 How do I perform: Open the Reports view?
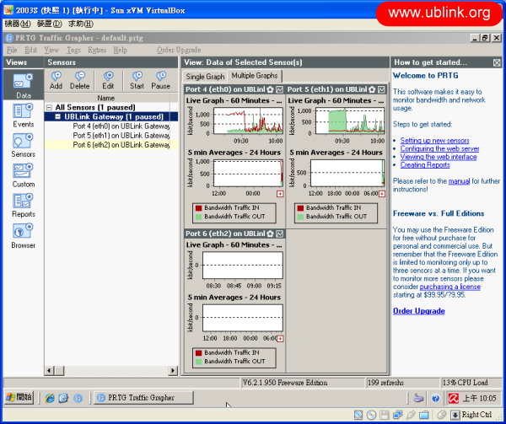tap(23, 205)
